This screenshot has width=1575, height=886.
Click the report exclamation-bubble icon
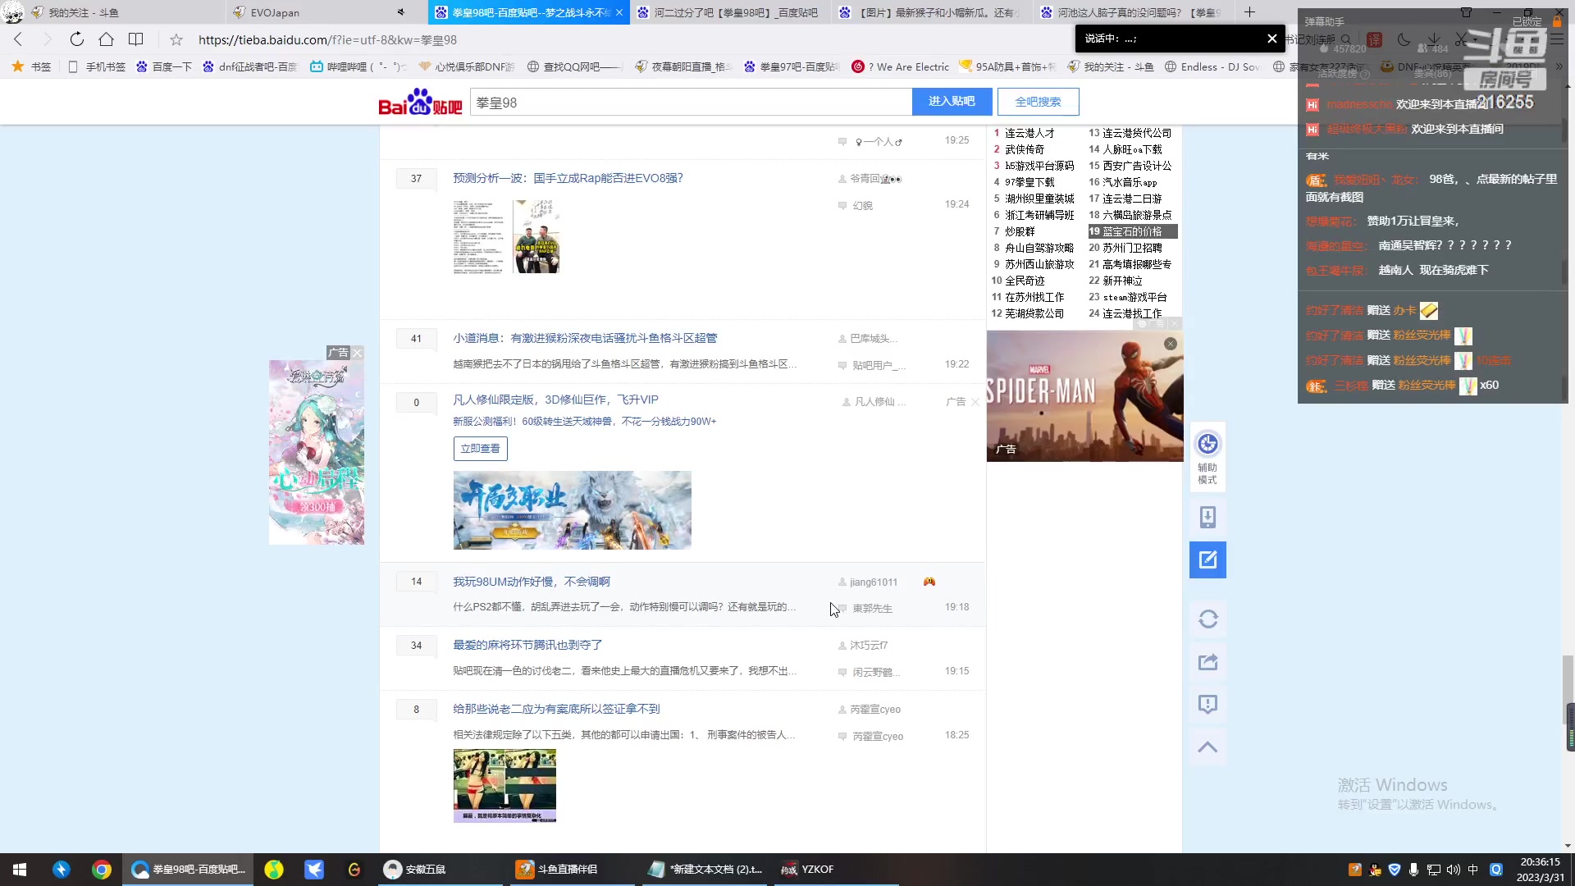pyautogui.click(x=1207, y=704)
